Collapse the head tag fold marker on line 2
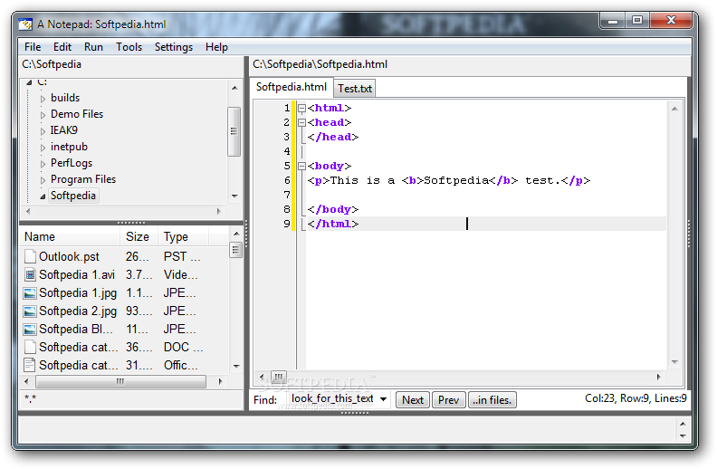 point(301,122)
